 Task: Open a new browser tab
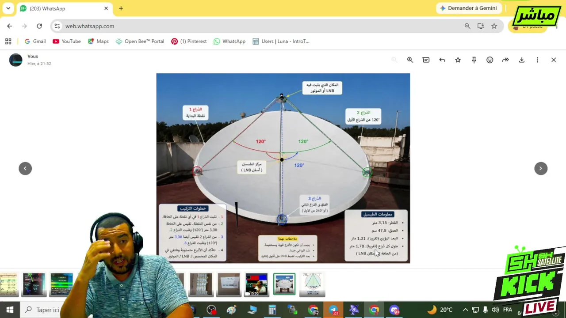[121, 8]
